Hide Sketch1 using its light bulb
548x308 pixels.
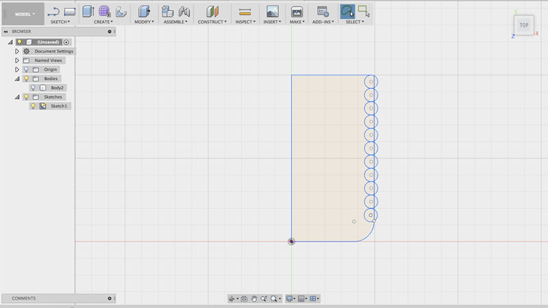pos(33,106)
